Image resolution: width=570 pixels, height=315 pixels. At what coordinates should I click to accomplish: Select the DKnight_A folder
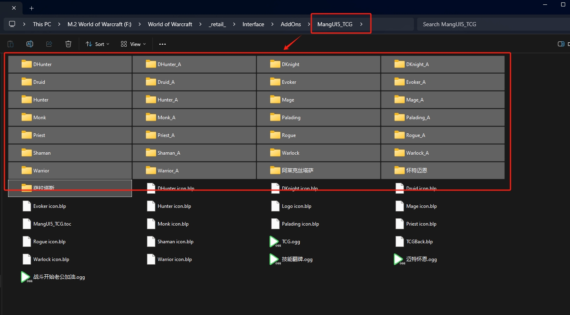pyautogui.click(x=443, y=64)
